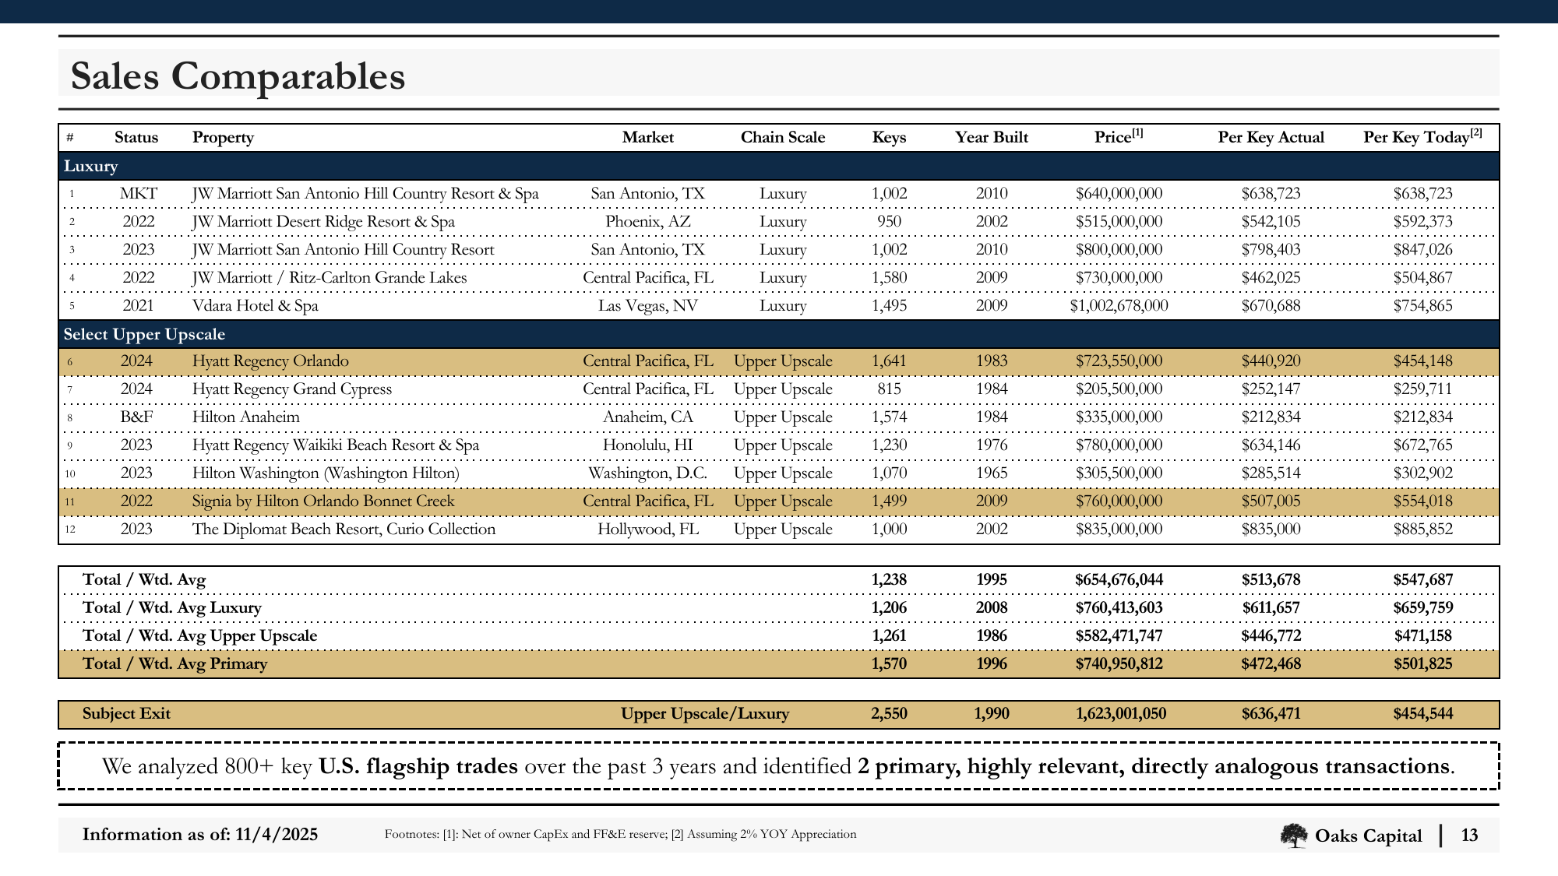Click 'JW Marriott / Ritz-Carlton Grande Lakes' row

click(x=779, y=277)
